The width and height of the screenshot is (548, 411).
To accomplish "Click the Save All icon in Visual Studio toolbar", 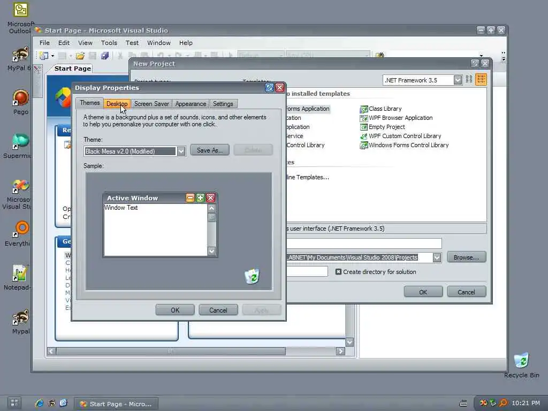I will coord(104,56).
